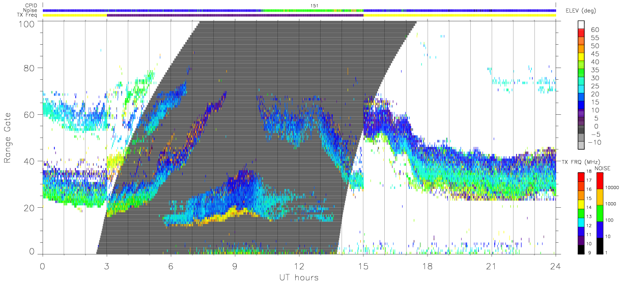Select the 'UT hours' x-axis label
625x288 pixels.
click(x=298, y=278)
